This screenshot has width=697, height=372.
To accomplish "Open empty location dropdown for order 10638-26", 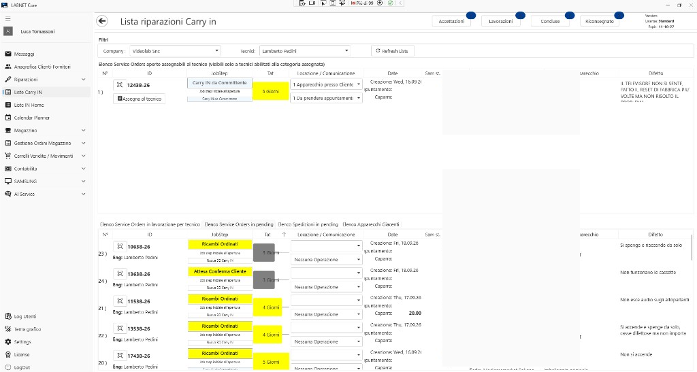I will coord(326,246).
